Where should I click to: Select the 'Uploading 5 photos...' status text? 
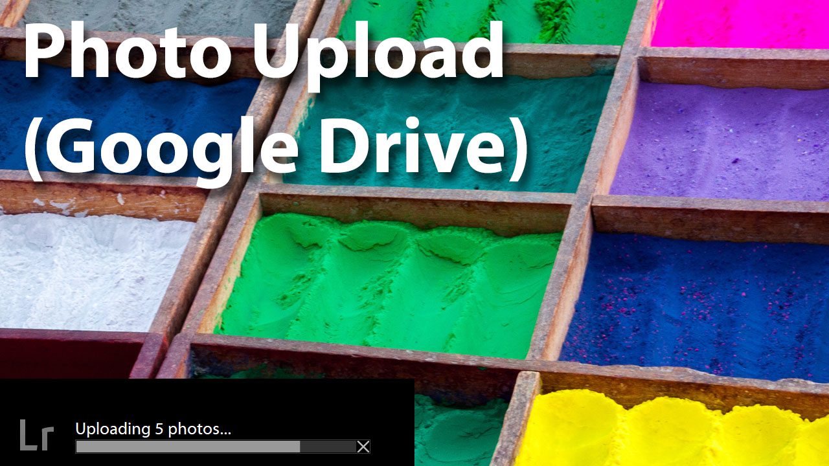tap(154, 428)
